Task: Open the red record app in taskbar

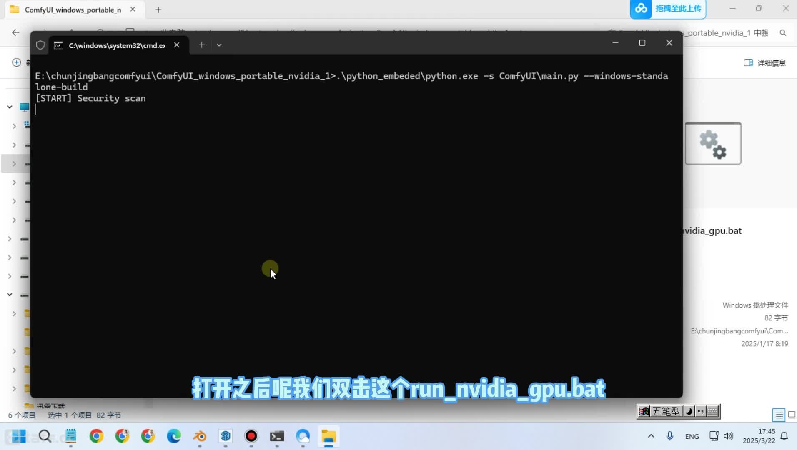Action: tap(251, 436)
